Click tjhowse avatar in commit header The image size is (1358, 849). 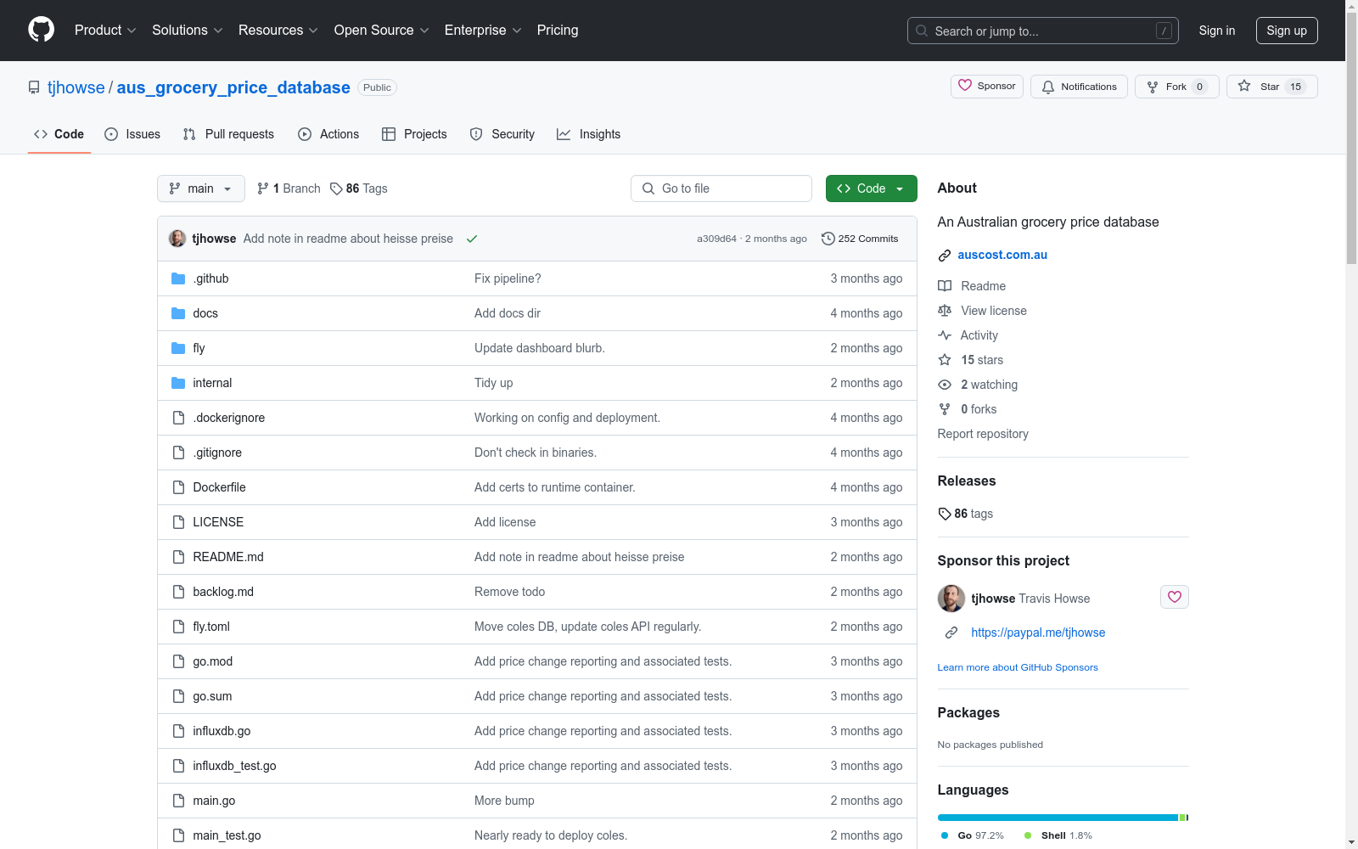pos(177,239)
